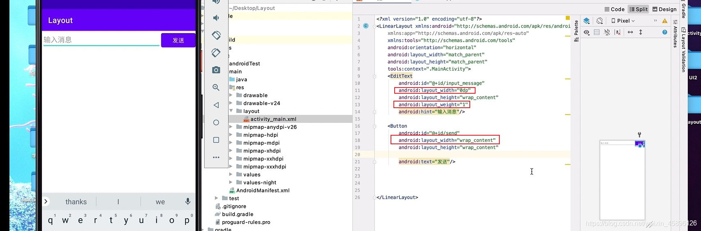Open emulator extended controls (three dots)
The height and width of the screenshot is (231, 701).
point(216,157)
